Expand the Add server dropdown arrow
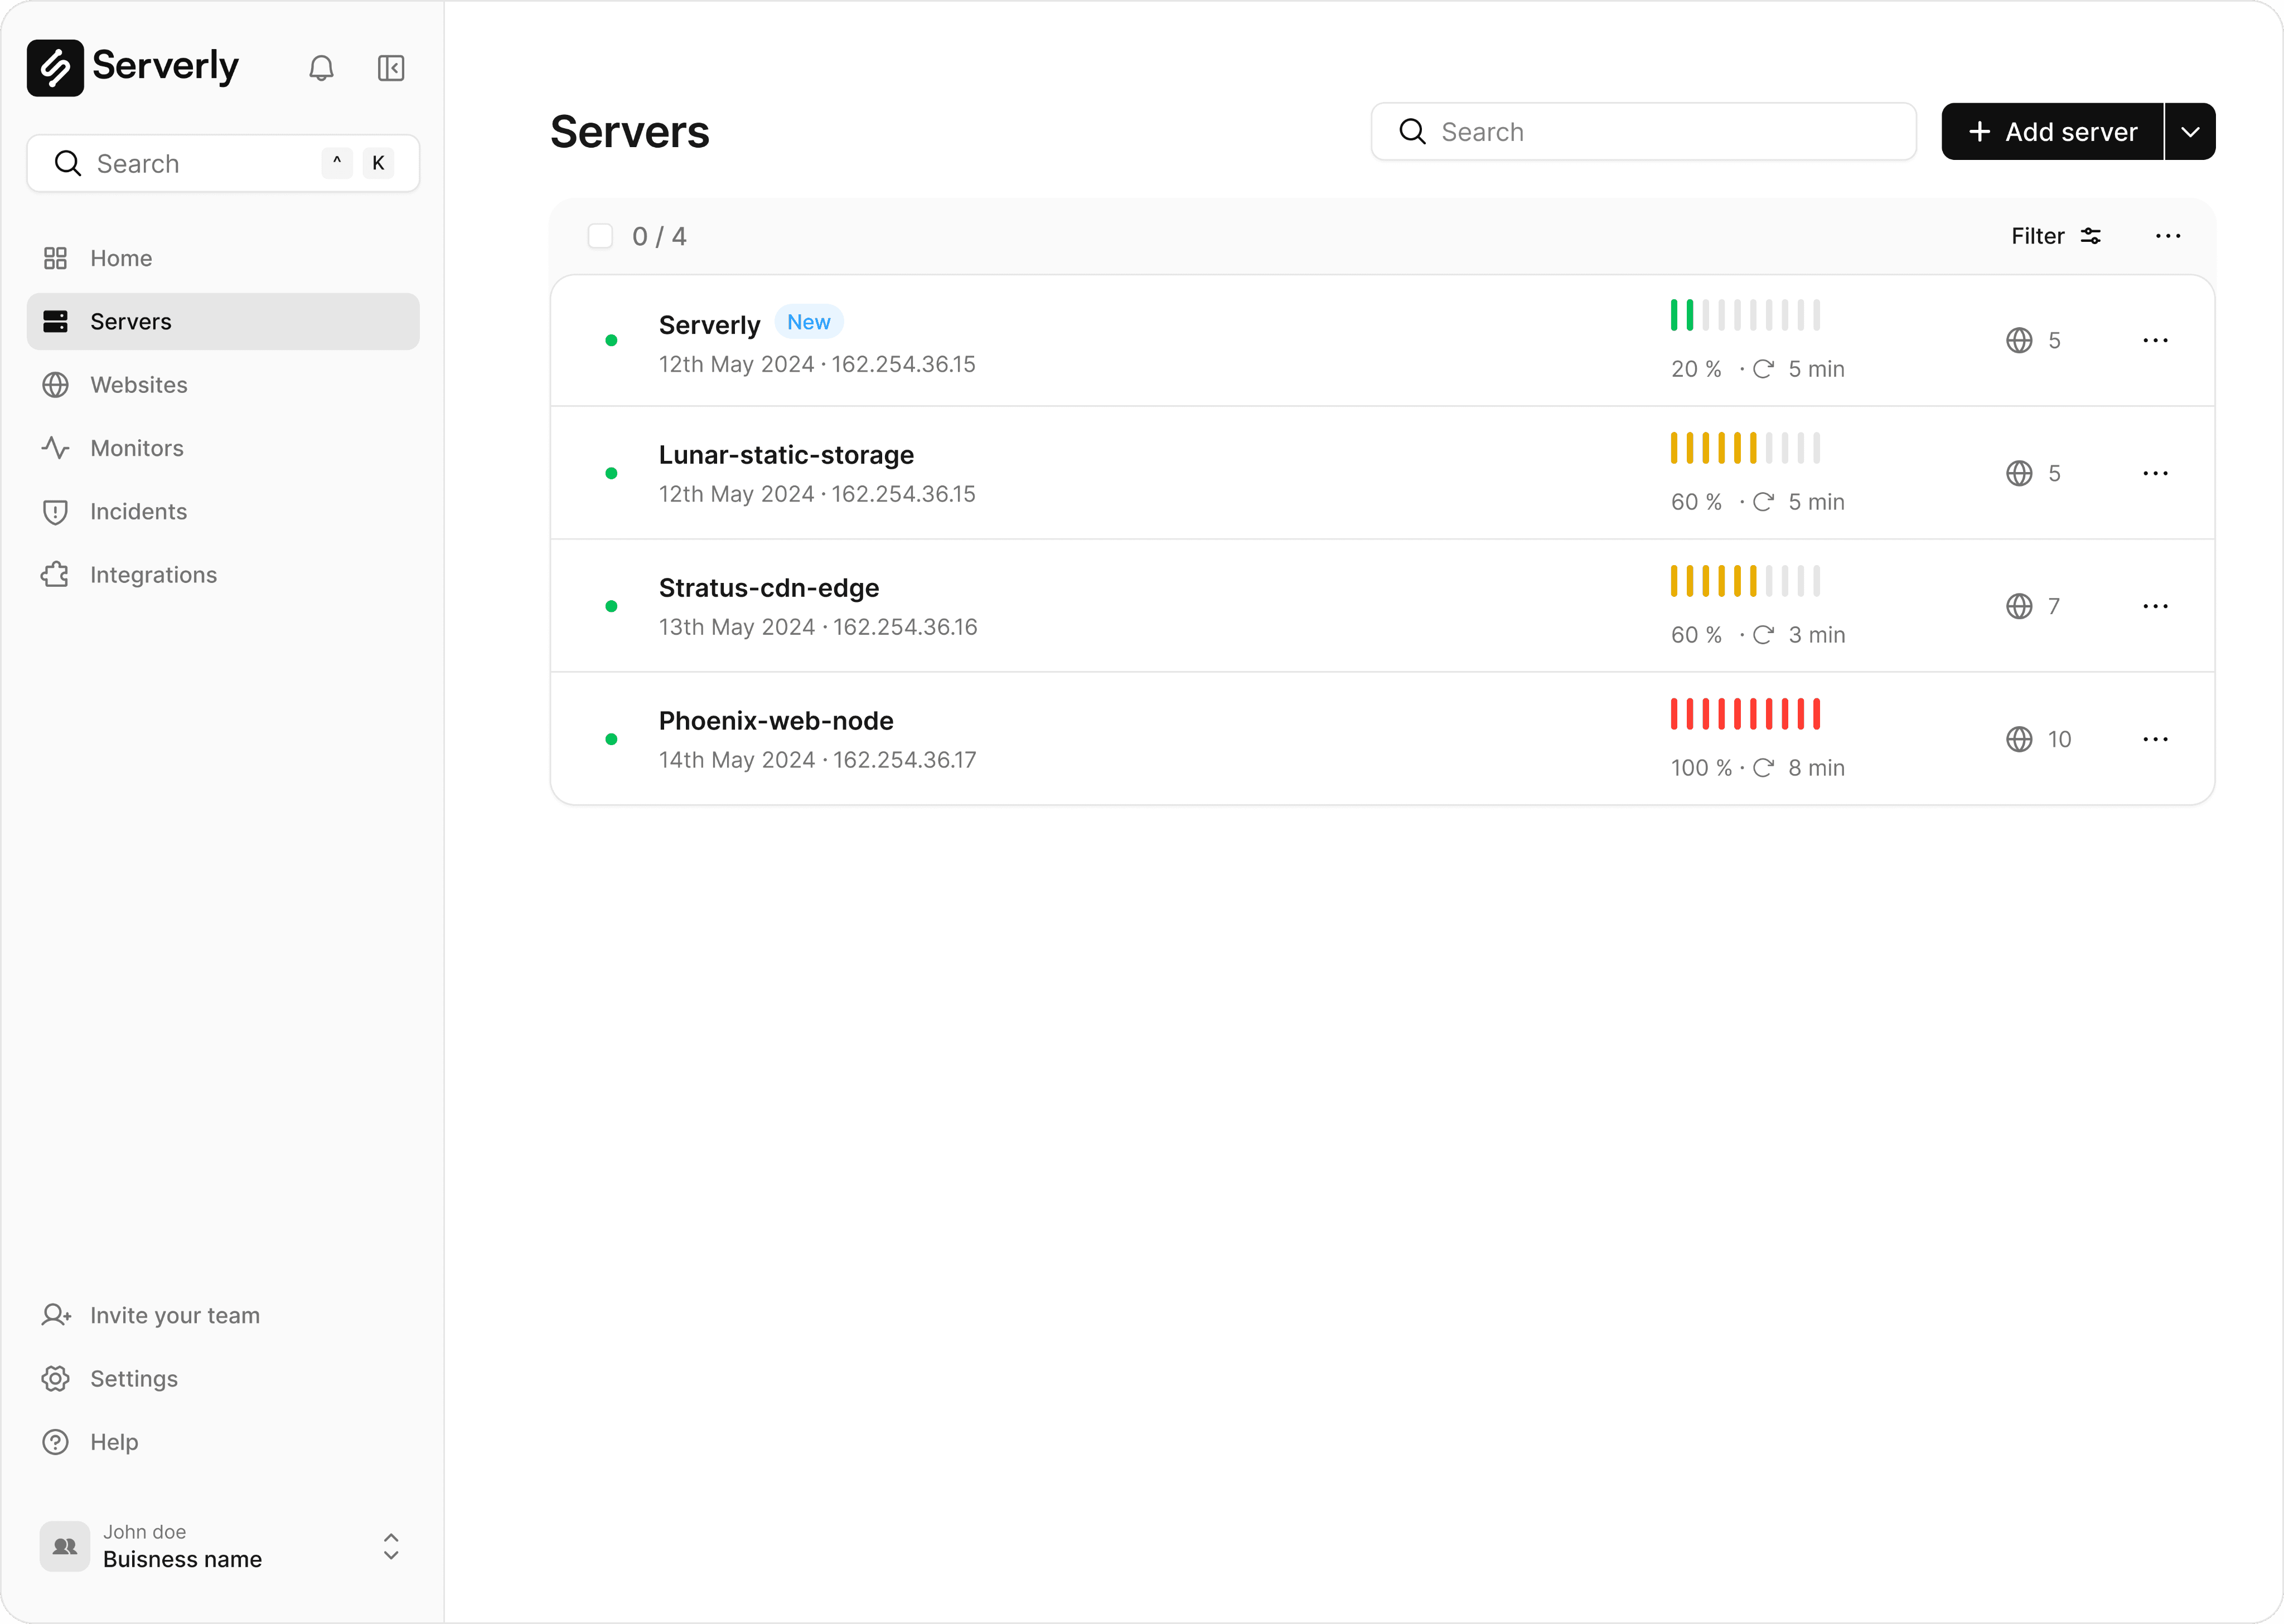Screen dimensions: 2284x1624 click(x=2190, y=132)
